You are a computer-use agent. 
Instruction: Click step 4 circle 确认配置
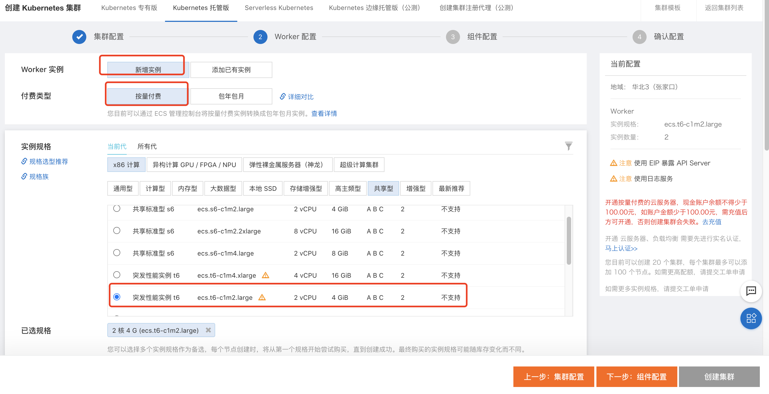pyautogui.click(x=639, y=37)
